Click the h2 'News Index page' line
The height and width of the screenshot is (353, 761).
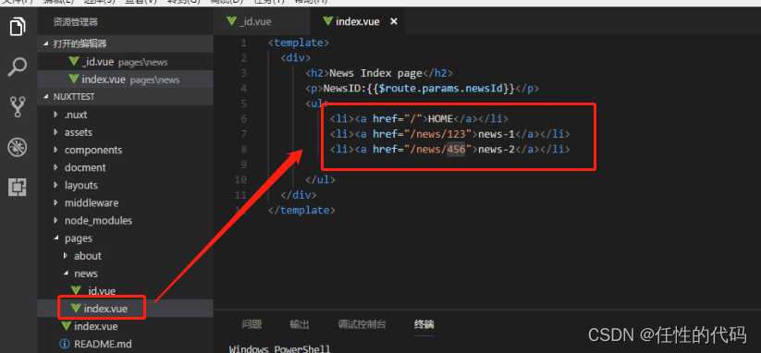tap(379, 73)
